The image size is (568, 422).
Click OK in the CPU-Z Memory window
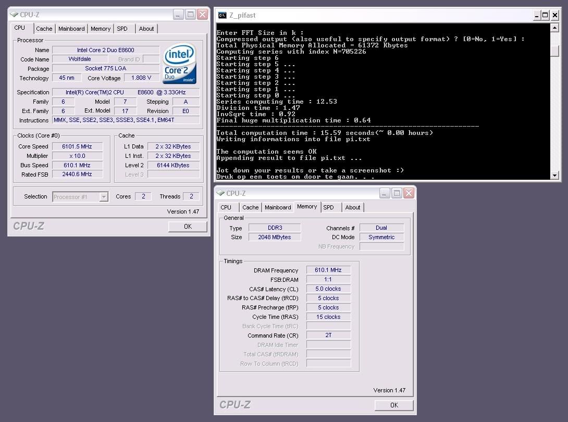click(x=394, y=405)
